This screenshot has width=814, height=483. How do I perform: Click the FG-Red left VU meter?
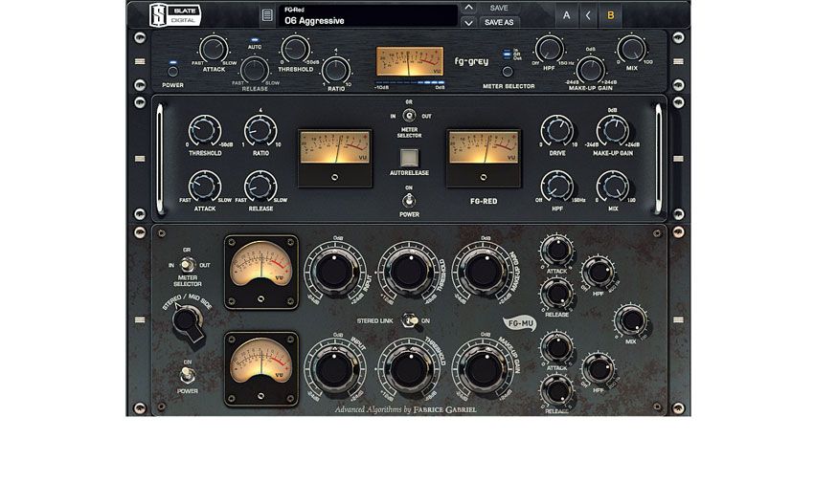[x=335, y=158]
